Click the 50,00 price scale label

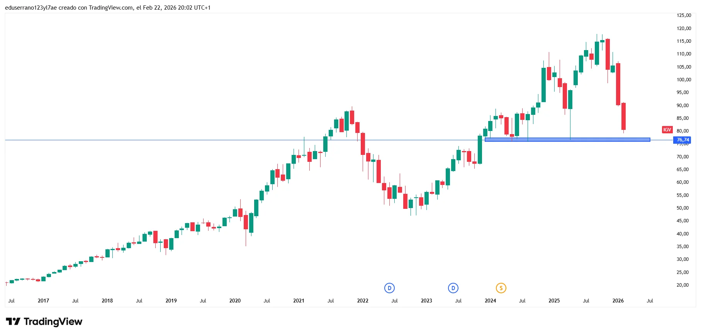[x=682, y=208]
